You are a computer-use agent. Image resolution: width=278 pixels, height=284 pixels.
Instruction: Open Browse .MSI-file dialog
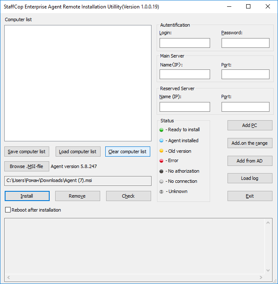click(x=26, y=166)
